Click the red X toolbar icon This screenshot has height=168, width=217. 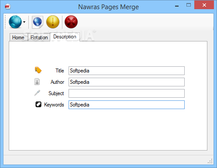[71, 22]
